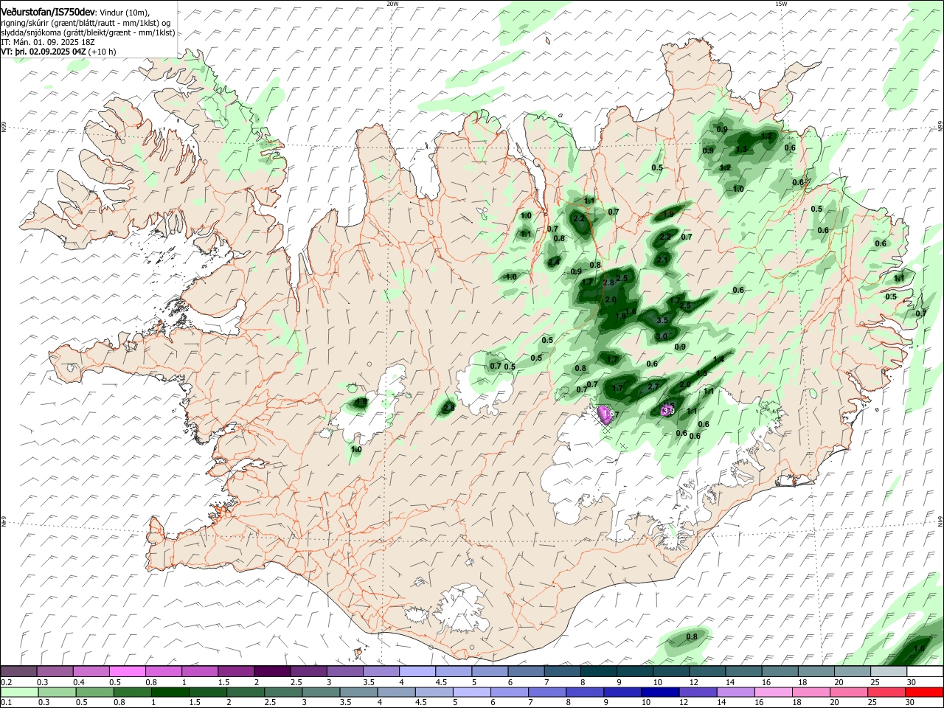Click the slydda/snjókoma legend description line

point(88,32)
